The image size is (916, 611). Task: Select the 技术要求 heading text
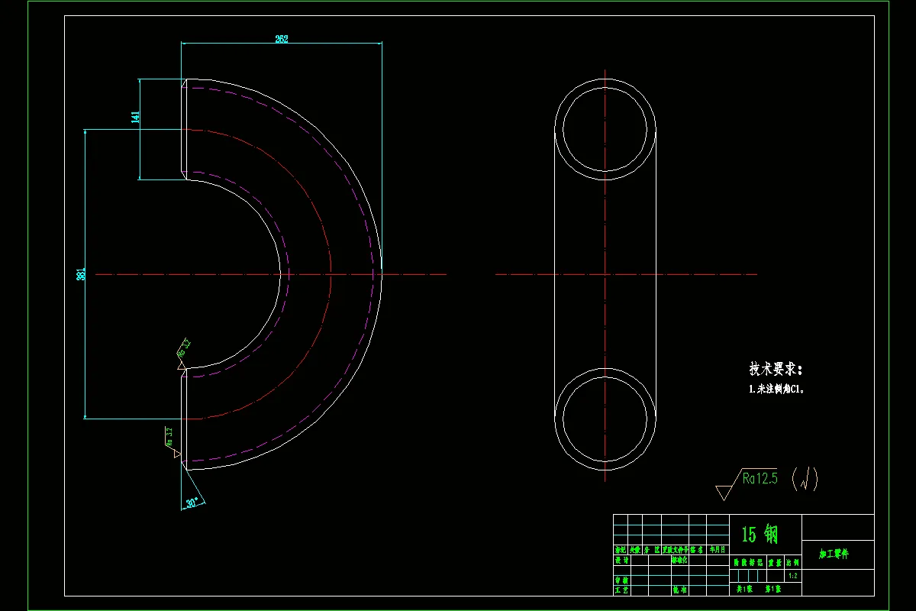pyautogui.click(x=775, y=369)
